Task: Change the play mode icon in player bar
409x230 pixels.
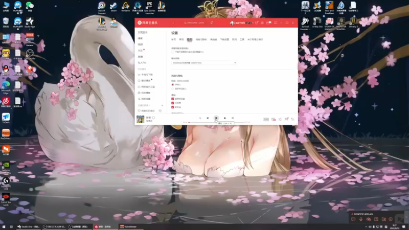Action: [x=200, y=118]
